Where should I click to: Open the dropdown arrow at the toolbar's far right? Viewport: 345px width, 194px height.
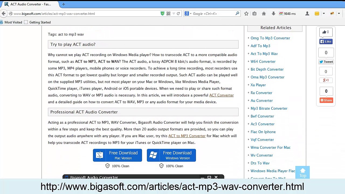(339, 13)
